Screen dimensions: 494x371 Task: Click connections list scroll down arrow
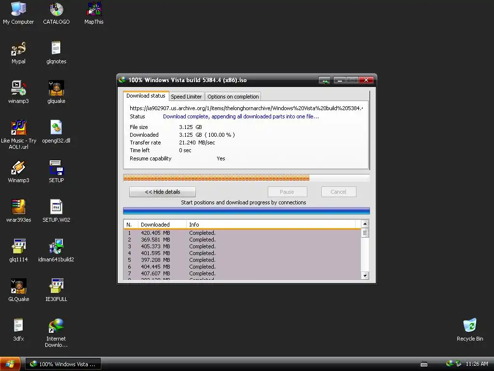click(x=365, y=275)
